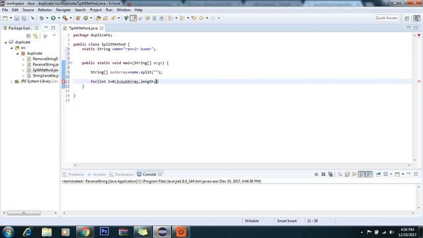This screenshot has height=238, width=423.
Task: Click the Back navigation arrow icon
Action: tap(201, 18)
